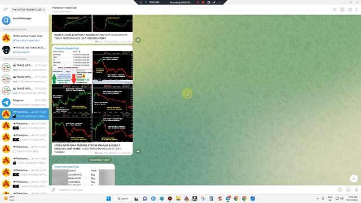Click the taskbar Search box
This screenshot has width=361, height=203.
click(123, 198)
